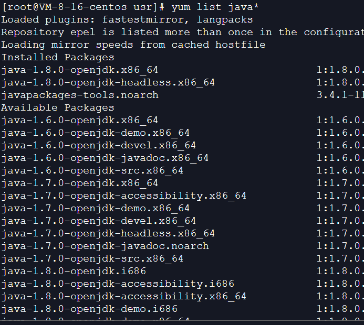This screenshot has width=364, height=325.
Task: Click the java-1.7.0-openjdk-src.x86_64 entry
Action: click(92, 258)
